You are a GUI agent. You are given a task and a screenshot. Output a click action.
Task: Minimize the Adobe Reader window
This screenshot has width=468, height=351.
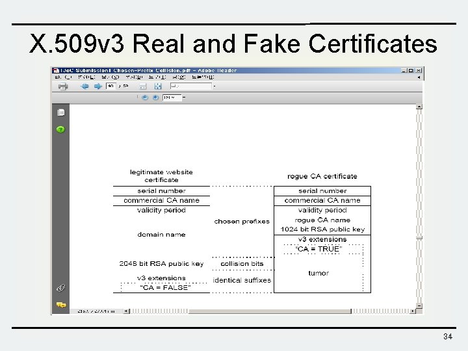coord(404,70)
